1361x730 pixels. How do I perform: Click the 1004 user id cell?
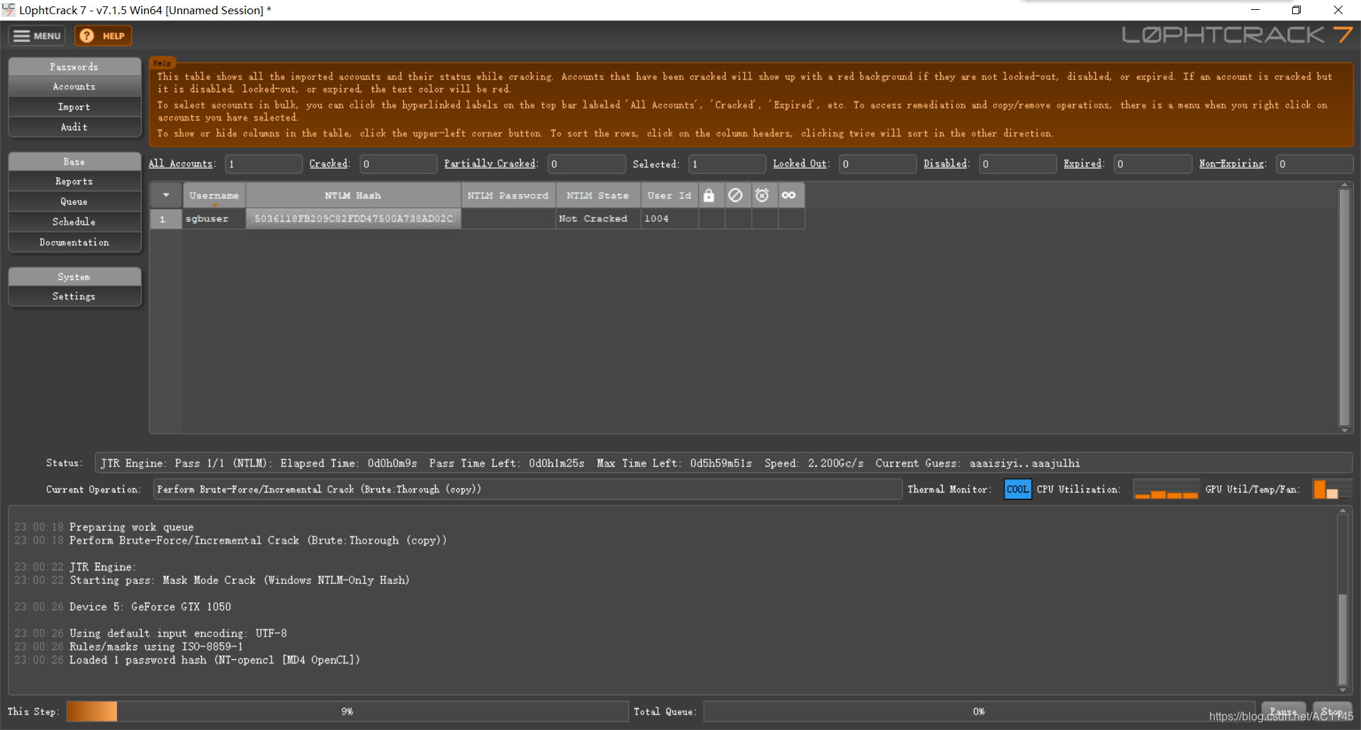click(670, 219)
